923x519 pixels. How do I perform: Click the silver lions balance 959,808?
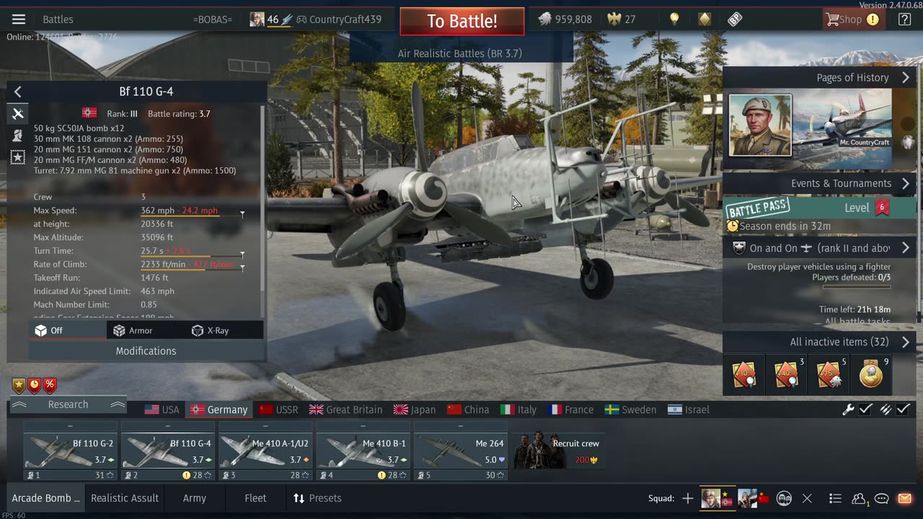tap(566, 19)
